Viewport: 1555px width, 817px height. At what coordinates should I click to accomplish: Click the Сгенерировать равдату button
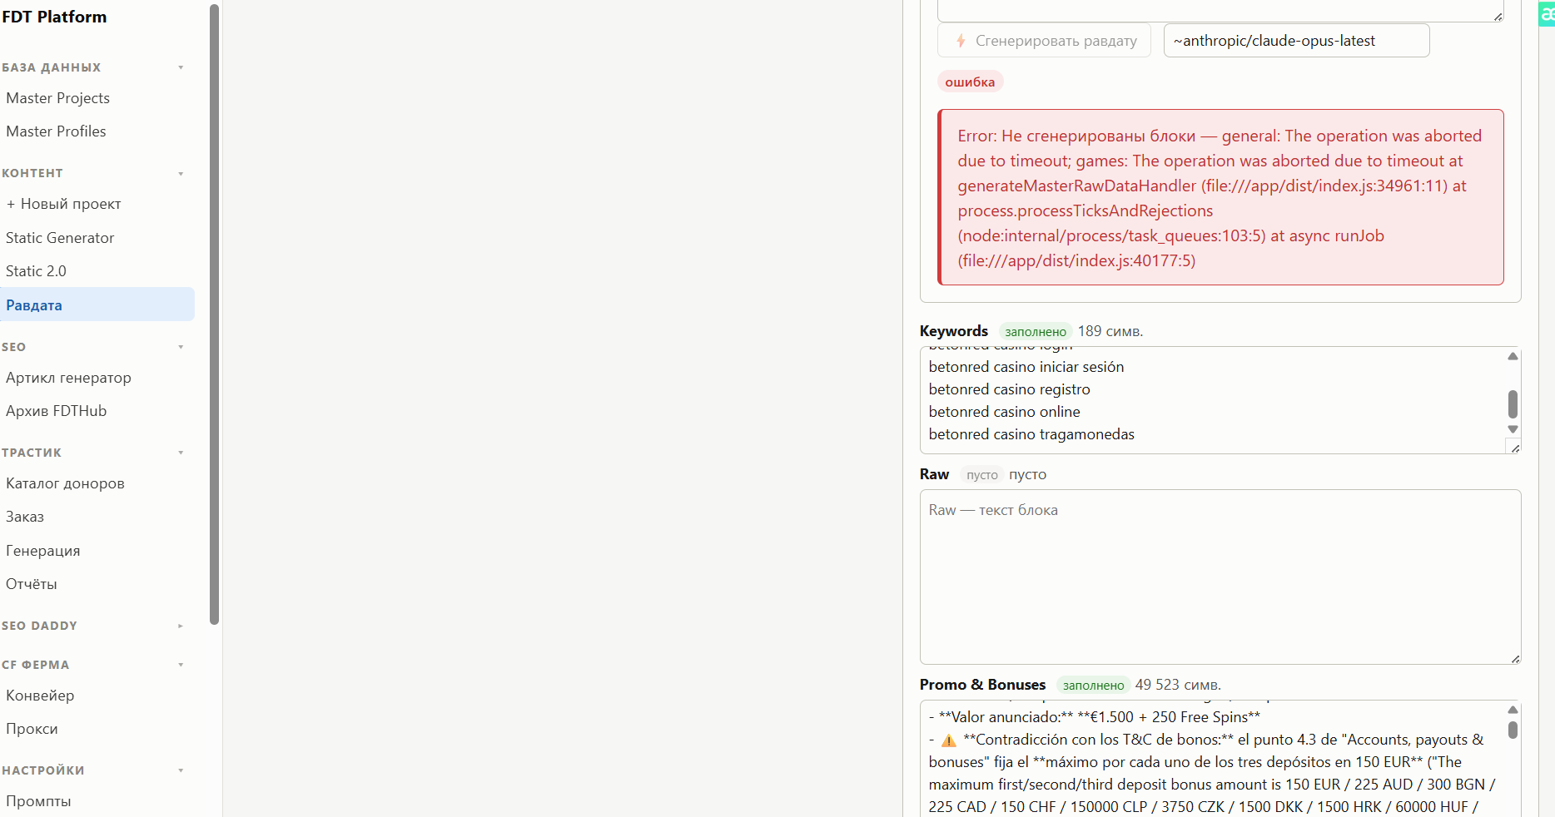tap(1044, 41)
